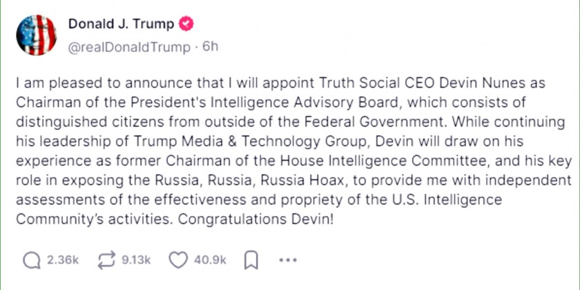The image size is (580, 290).
Task: Open the Donald J. Trump display name
Action: click(x=121, y=24)
